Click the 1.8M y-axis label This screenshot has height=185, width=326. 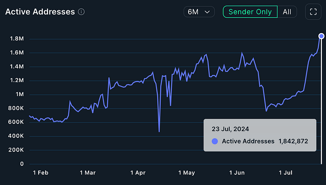click(17, 39)
